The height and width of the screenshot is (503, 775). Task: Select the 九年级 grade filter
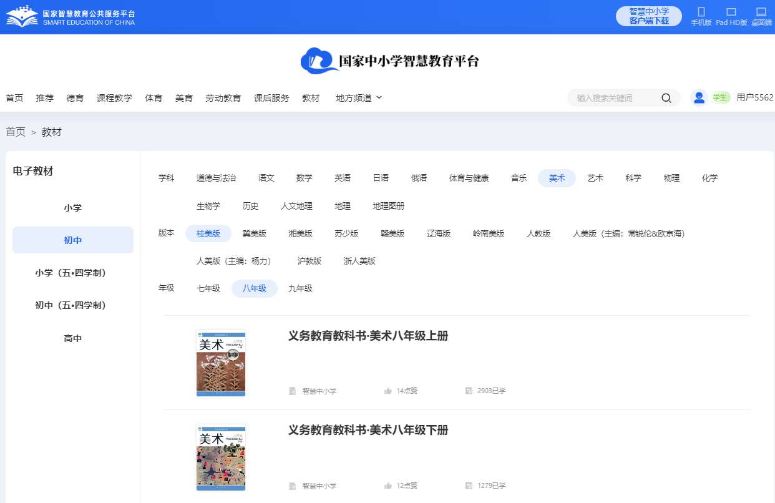(300, 288)
